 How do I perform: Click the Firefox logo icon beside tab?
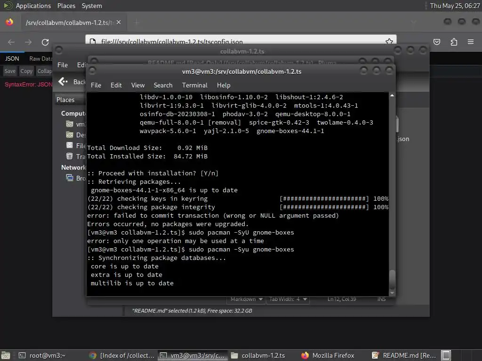[x=9, y=22]
